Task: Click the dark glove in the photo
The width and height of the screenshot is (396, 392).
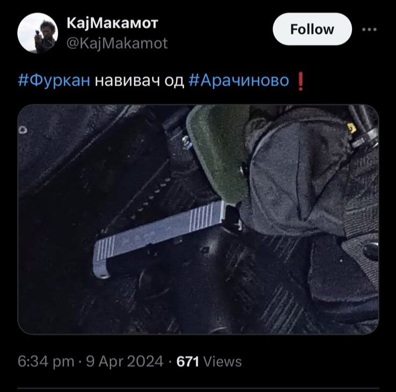Action: (298, 177)
